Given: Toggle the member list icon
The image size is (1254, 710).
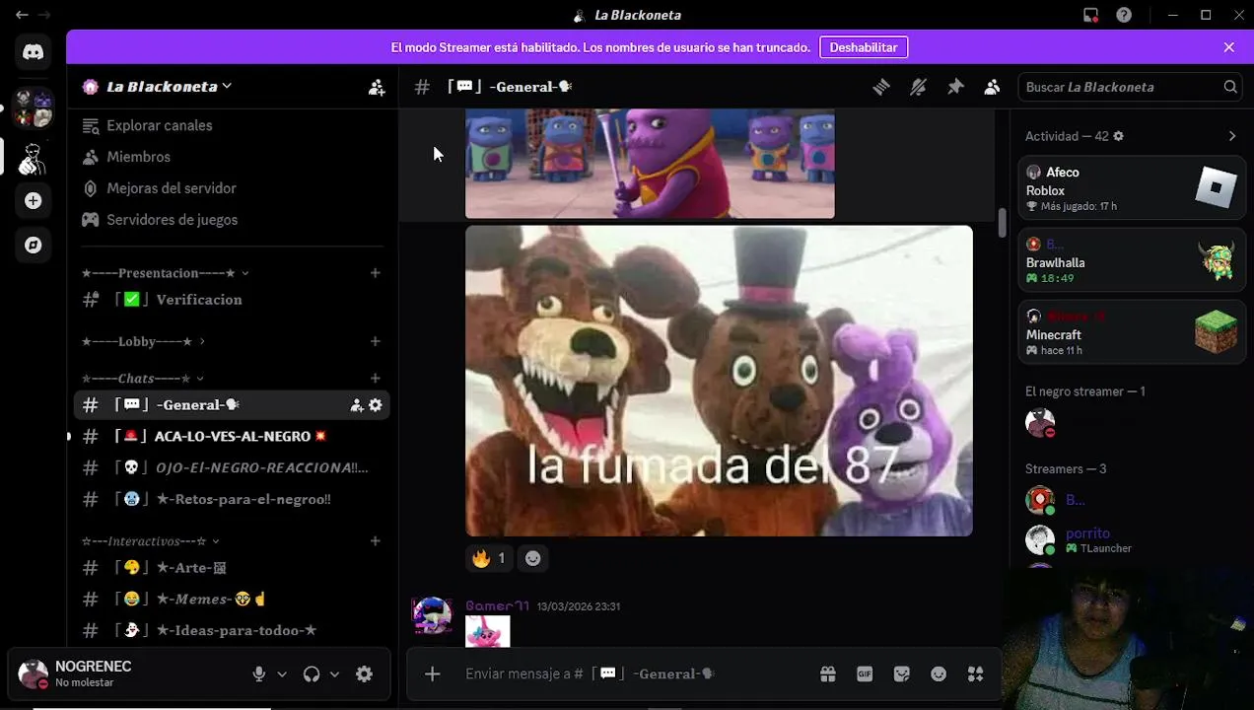Looking at the screenshot, I should click(992, 87).
